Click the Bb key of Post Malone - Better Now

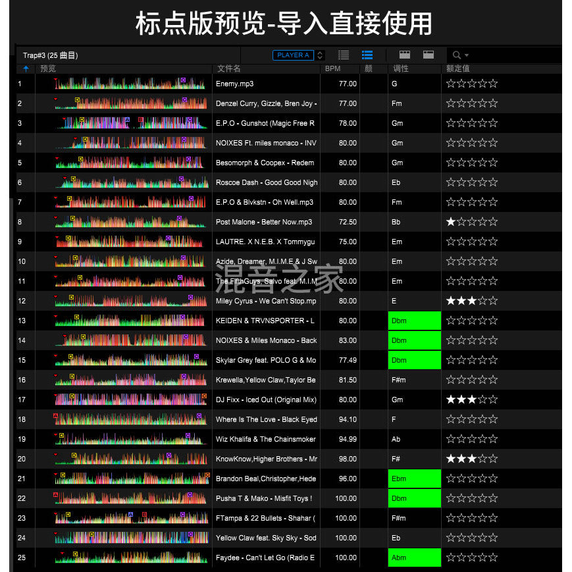[396, 222]
